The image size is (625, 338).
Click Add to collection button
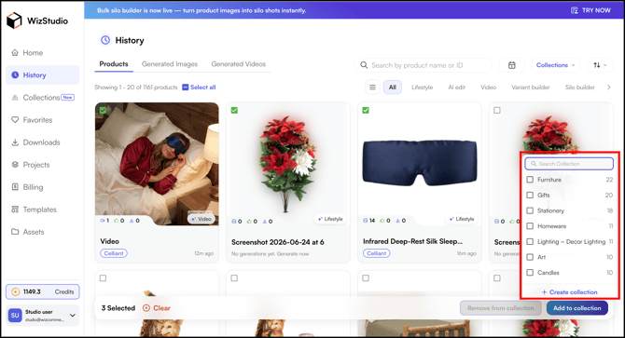point(577,308)
